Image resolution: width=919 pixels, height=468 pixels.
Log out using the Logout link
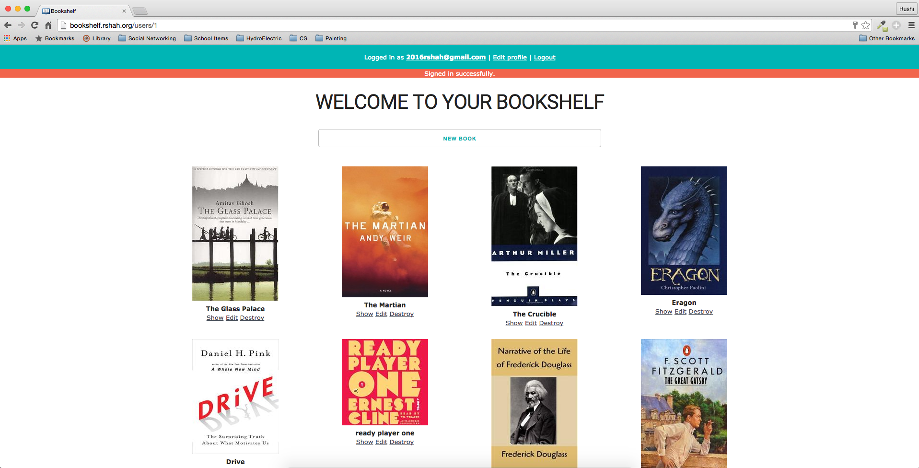point(545,57)
